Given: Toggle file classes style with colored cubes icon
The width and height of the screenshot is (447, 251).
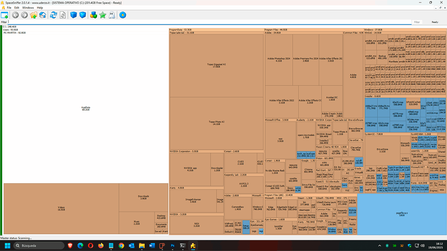Looking at the screenshot, I should pyautogui.click(x=94, y=15).
